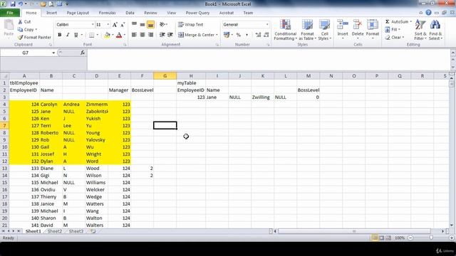Toggle Underline formatting
456x256 pixels.
pos(76,35)
